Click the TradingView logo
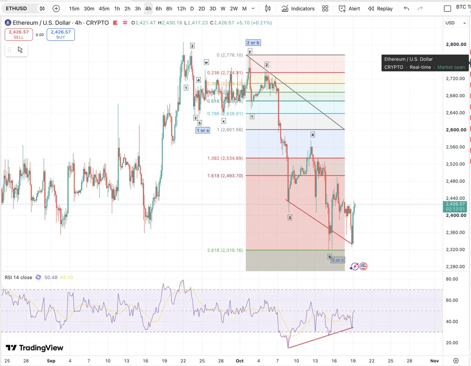The width and height of the screenshot is (471, 366). point(34,348)
